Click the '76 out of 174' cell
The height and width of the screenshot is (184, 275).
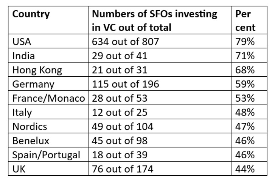click(x=123, y=169)
